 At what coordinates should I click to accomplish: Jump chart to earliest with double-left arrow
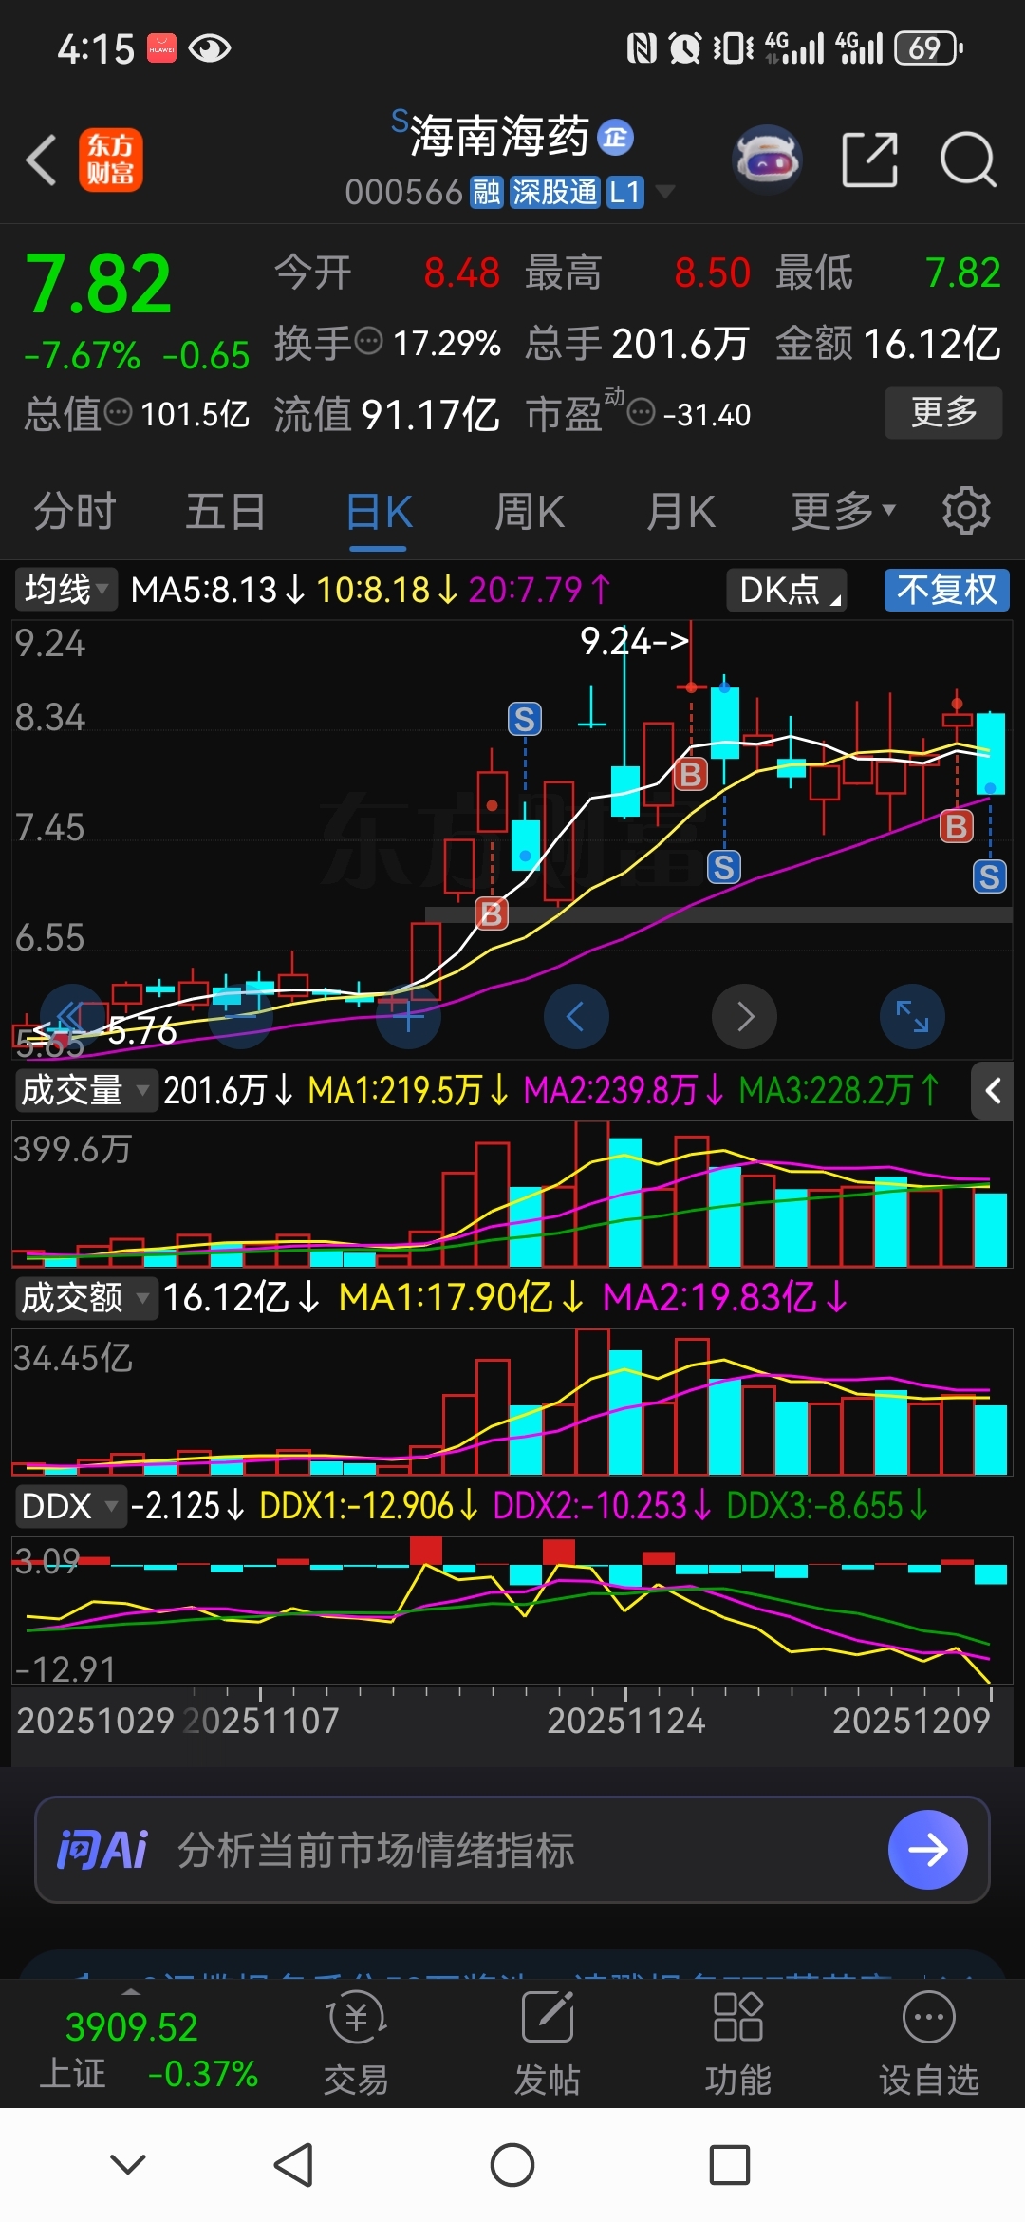pyautogui.click(x=72, y=1017)
